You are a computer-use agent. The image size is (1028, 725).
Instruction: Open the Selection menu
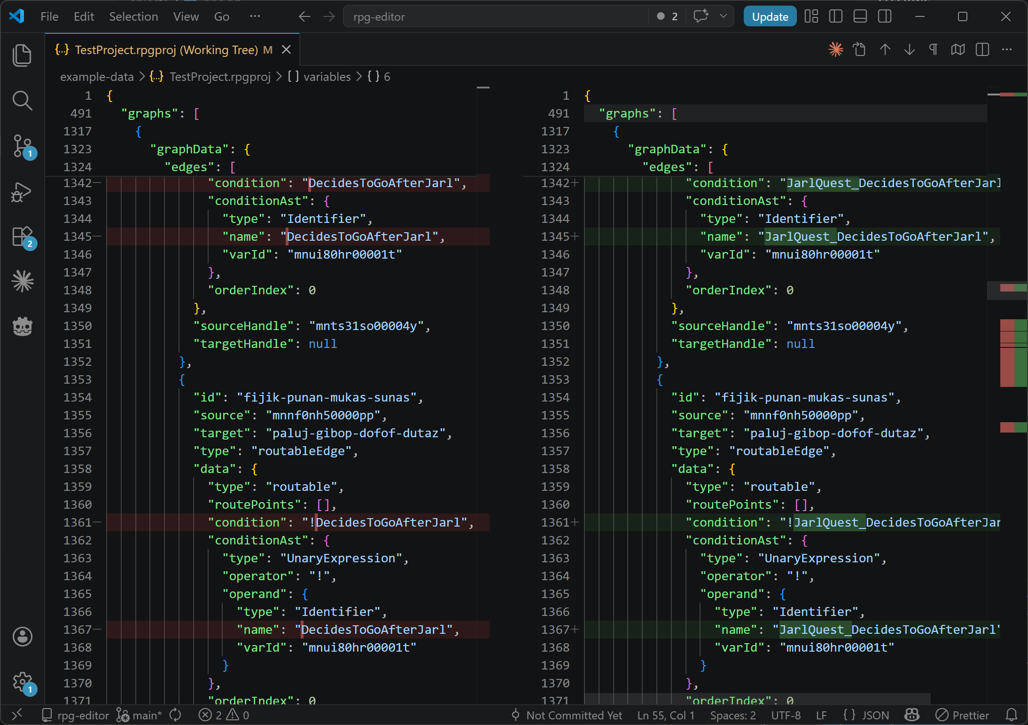click(x=133, y=16)
